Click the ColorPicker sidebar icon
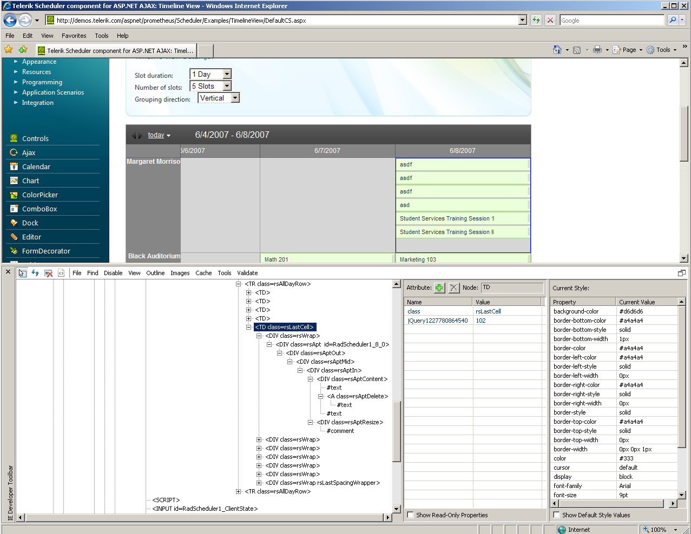 pyautogui.click(x=14, y=195)
